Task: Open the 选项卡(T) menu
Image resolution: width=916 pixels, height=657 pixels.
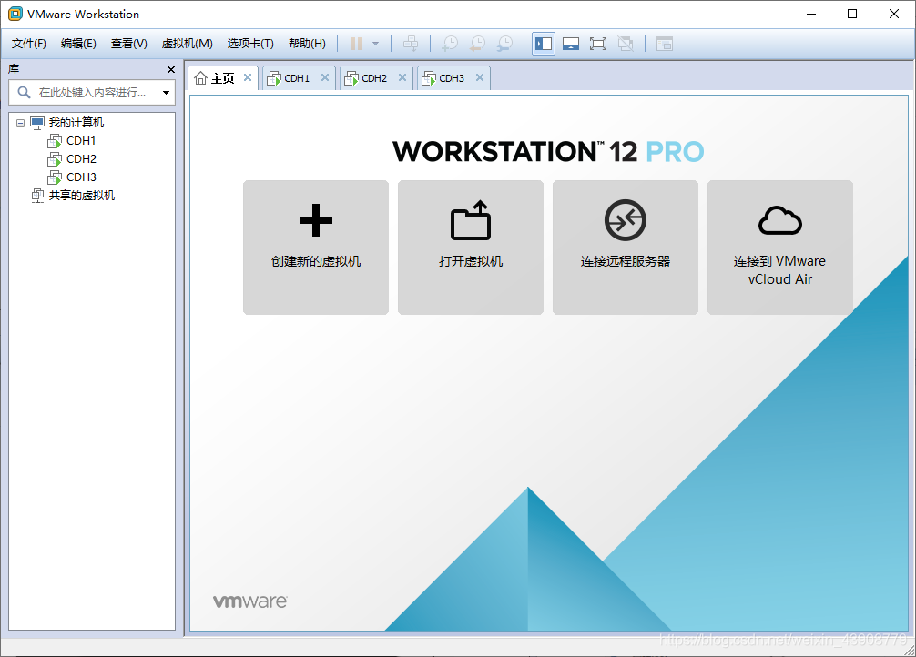Action: (x=250, y=44)
